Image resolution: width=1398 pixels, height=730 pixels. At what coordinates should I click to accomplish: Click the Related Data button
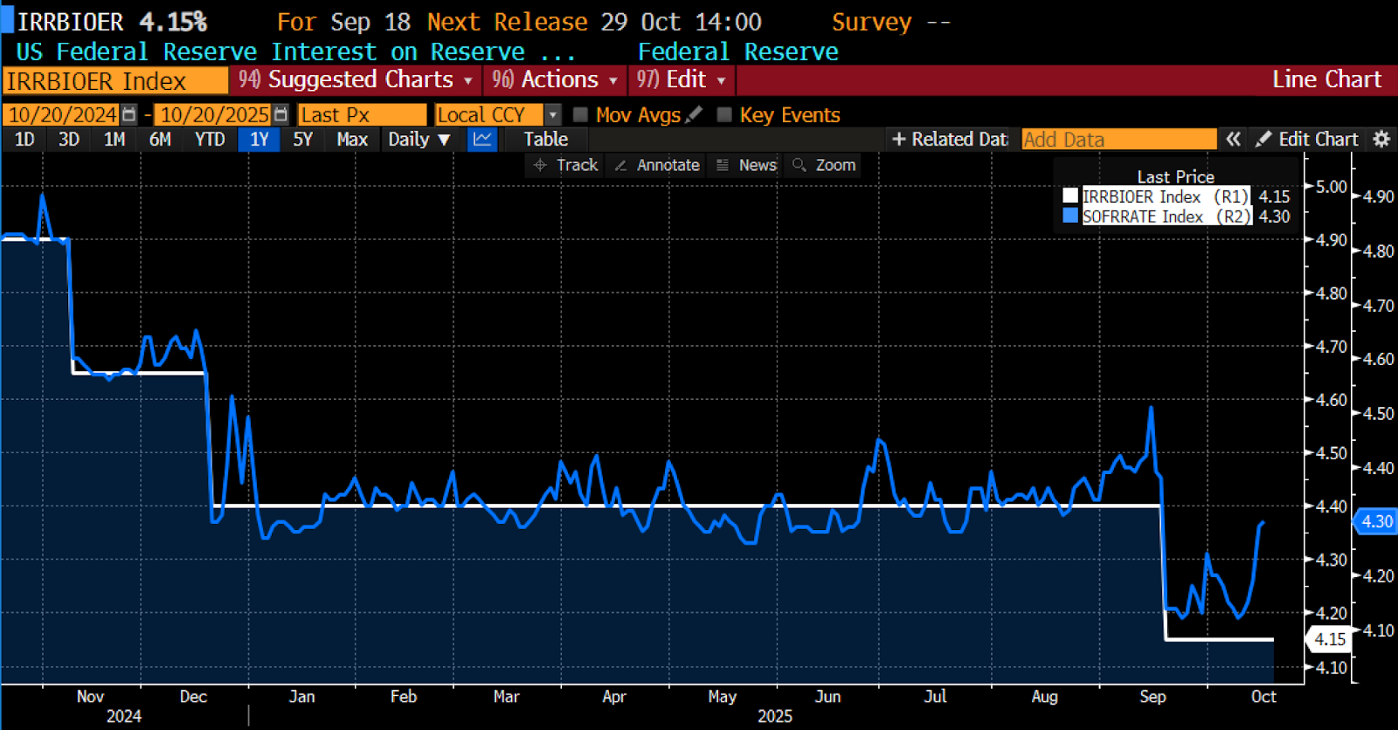[950, 140]
